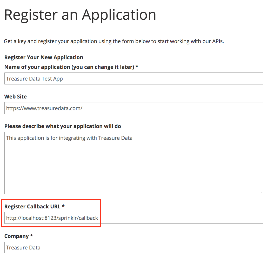
Task: Click the Company input field
Action: 133,247
